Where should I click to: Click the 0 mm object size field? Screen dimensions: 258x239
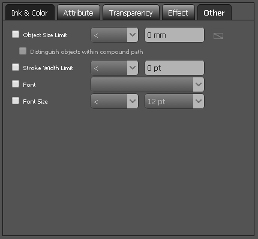(175, 35)
